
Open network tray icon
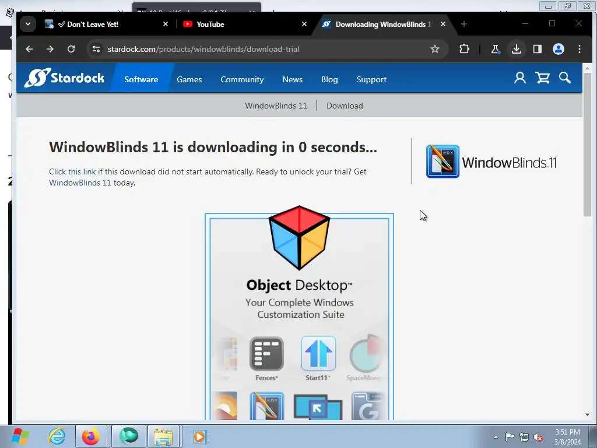(524, 437)
